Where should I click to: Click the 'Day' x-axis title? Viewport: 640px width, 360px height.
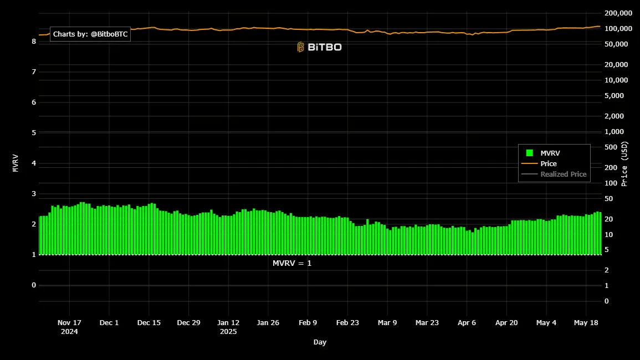320,342
